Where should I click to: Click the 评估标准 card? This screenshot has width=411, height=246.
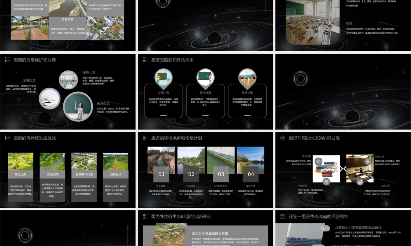coord(205,101)
